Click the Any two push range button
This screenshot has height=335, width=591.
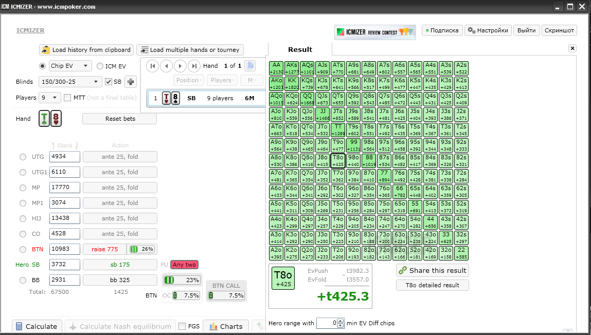185,265
